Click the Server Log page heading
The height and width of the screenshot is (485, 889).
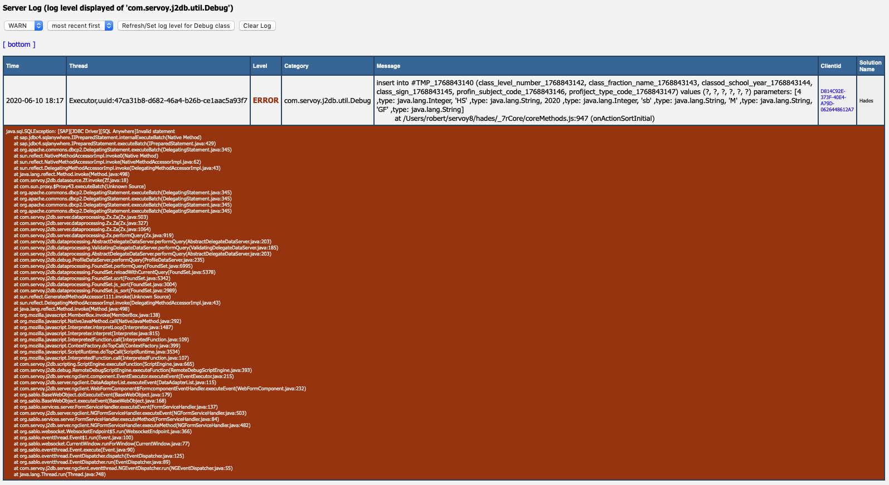118,8
